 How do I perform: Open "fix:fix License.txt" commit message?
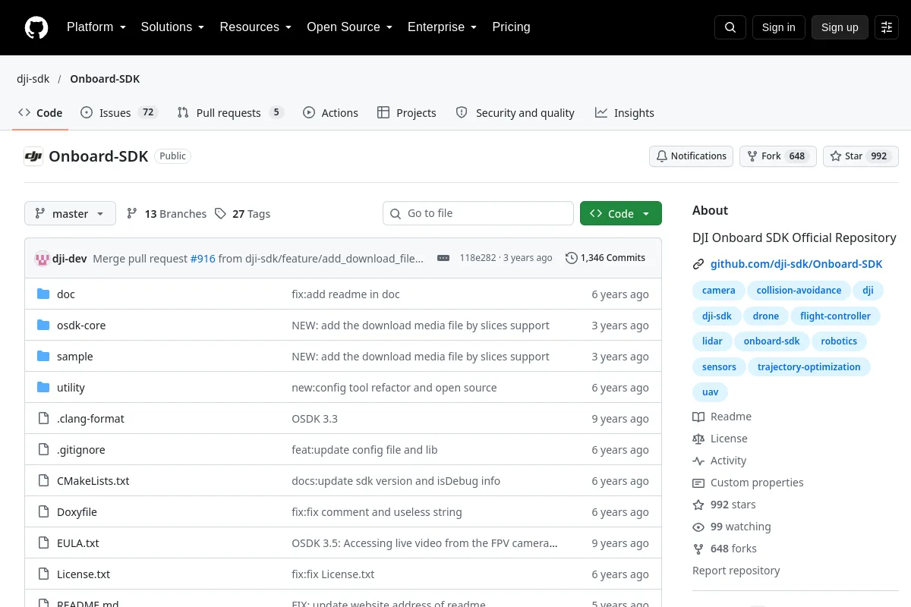click(333, 574)
